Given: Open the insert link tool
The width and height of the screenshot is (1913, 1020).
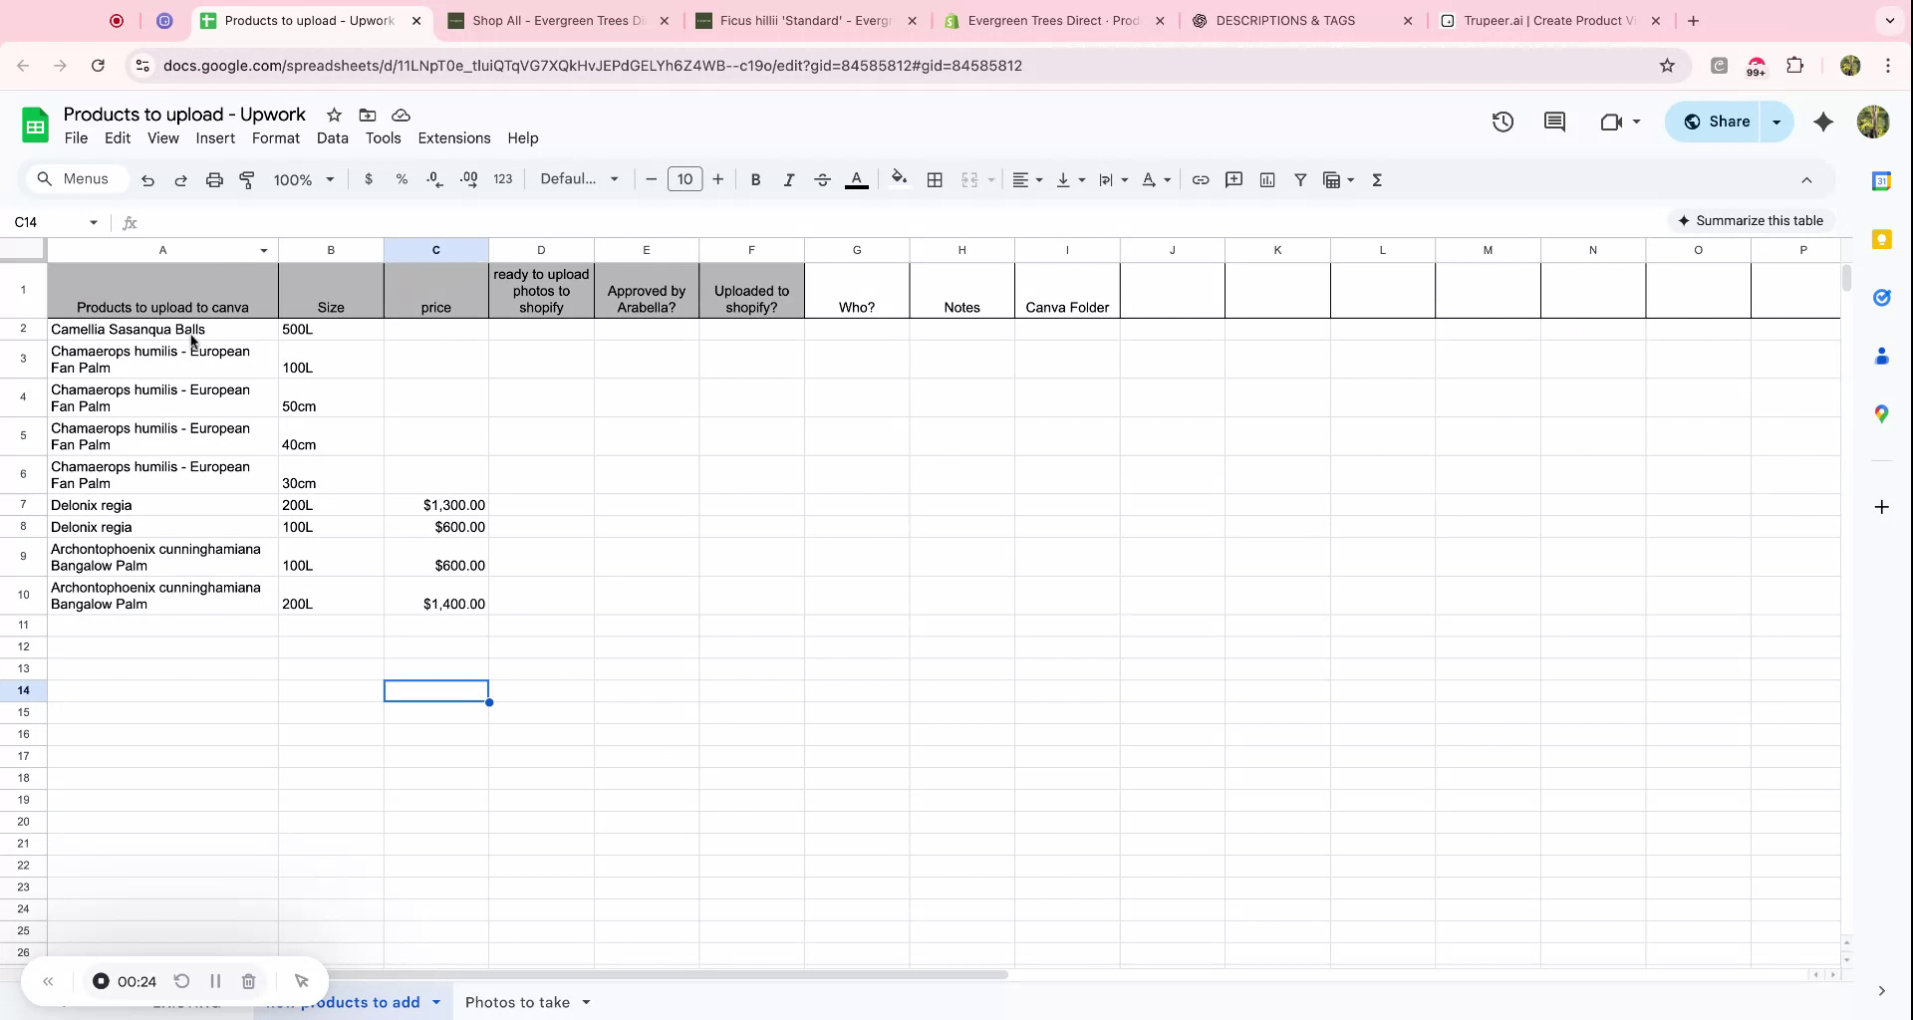Looking at the screenshot, I should point(1201,179).
